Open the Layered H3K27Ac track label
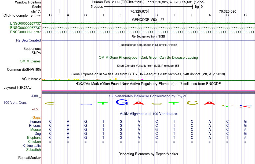Screen dimensions: 255x164 17,88
